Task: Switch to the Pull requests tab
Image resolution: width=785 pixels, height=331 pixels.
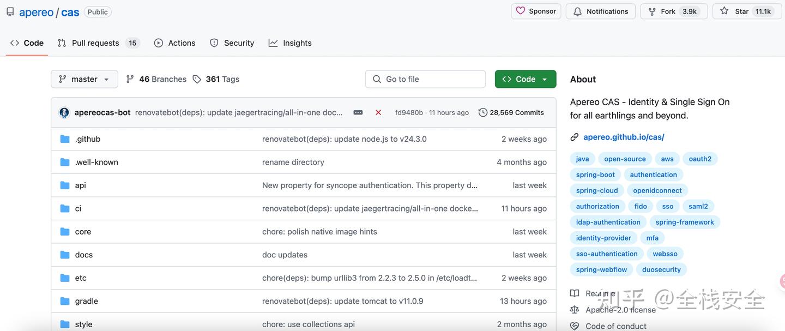Action: click(x=95, y=43)
